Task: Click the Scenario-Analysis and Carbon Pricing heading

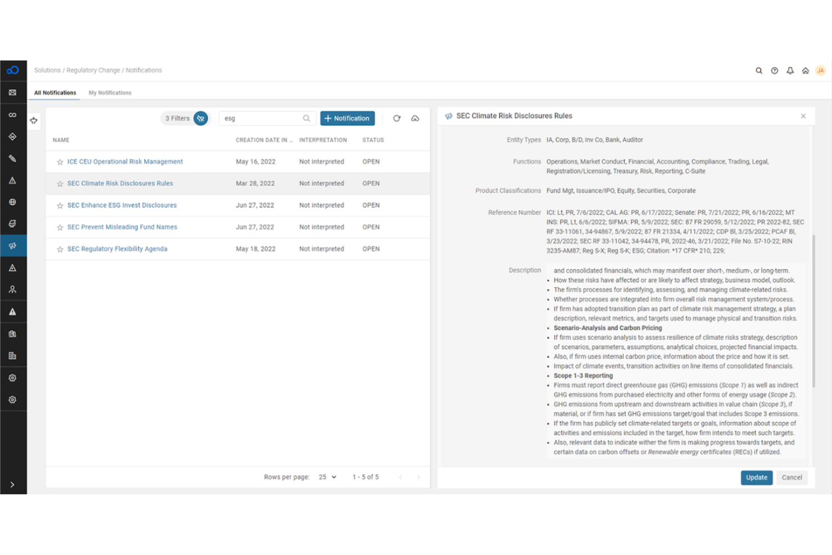Action: [x=608, y=328]
